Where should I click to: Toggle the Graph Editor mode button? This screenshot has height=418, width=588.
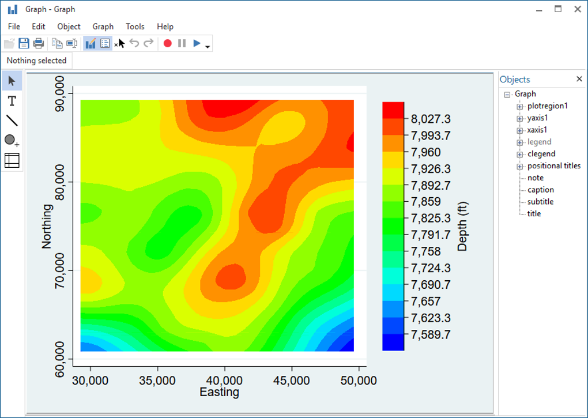coord(91,43)
